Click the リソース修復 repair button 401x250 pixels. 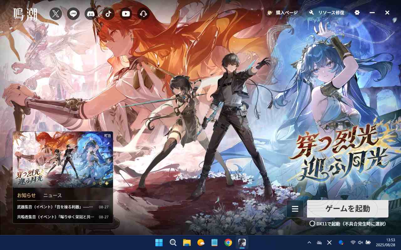(x=327, y=12)
